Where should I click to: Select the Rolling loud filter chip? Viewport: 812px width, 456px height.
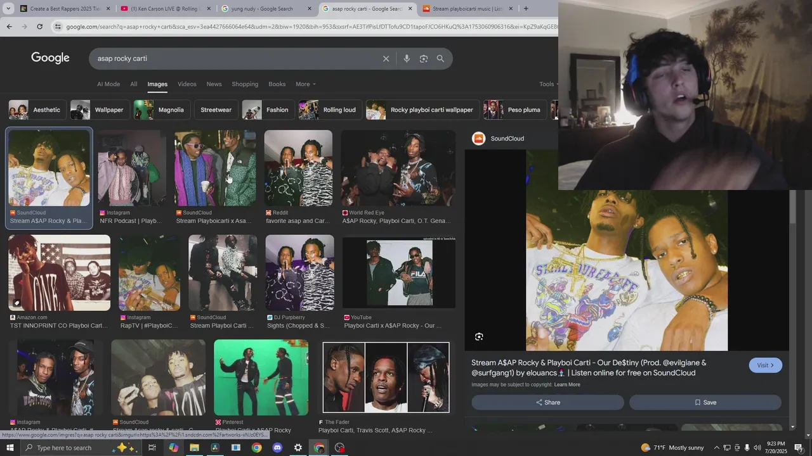click(x=330, y=110)
